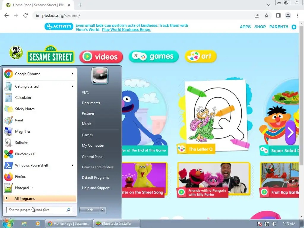Image resolution: width=304 pixels, height=228 pixels.
Task: Launch BlueStacks X
Action: click(x=40, y=154)
